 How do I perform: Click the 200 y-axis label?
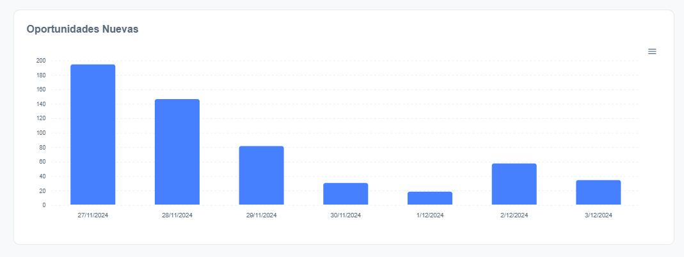click(x=41, y=61)
